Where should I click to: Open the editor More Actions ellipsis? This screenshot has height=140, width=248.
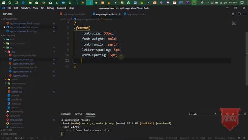(245, 14)
